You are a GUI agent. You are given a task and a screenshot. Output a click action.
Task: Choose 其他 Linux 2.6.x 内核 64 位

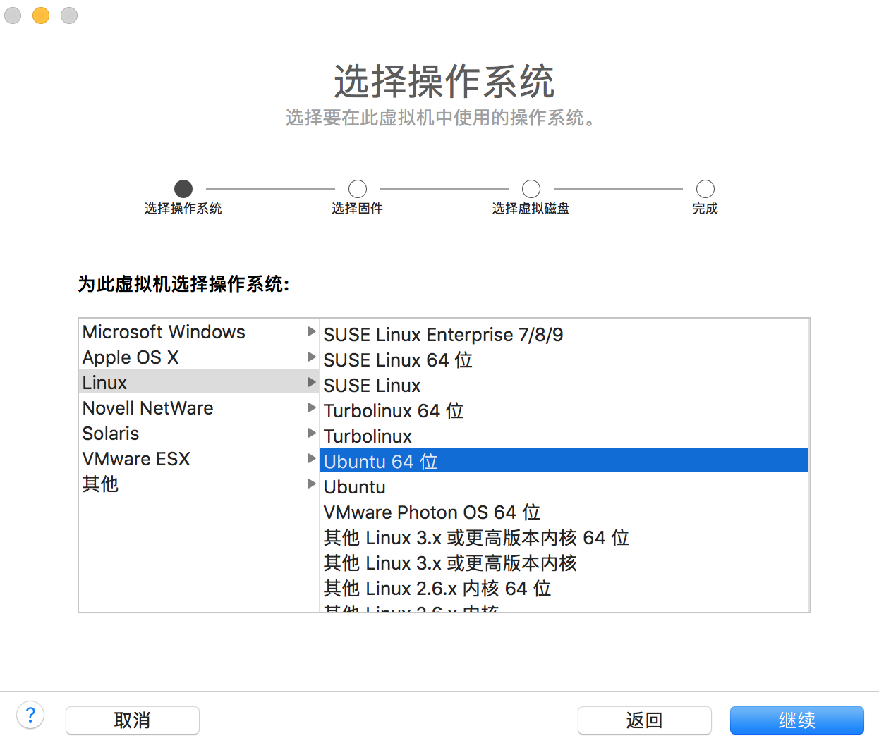pos(564,589)
